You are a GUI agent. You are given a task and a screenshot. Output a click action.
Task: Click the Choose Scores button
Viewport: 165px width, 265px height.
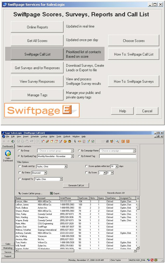tap(134, 40)
